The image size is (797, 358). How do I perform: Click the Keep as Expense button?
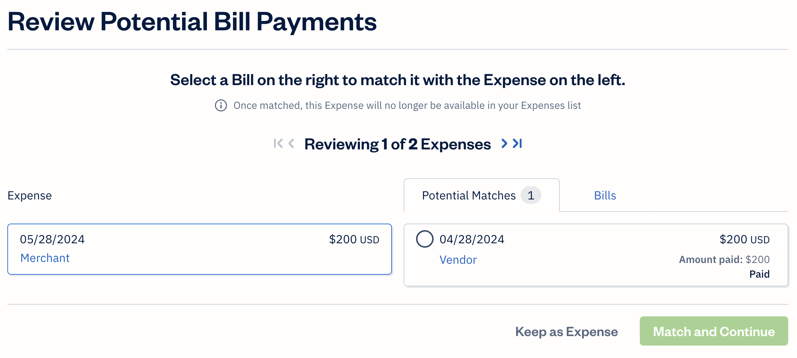click(566, 332)
